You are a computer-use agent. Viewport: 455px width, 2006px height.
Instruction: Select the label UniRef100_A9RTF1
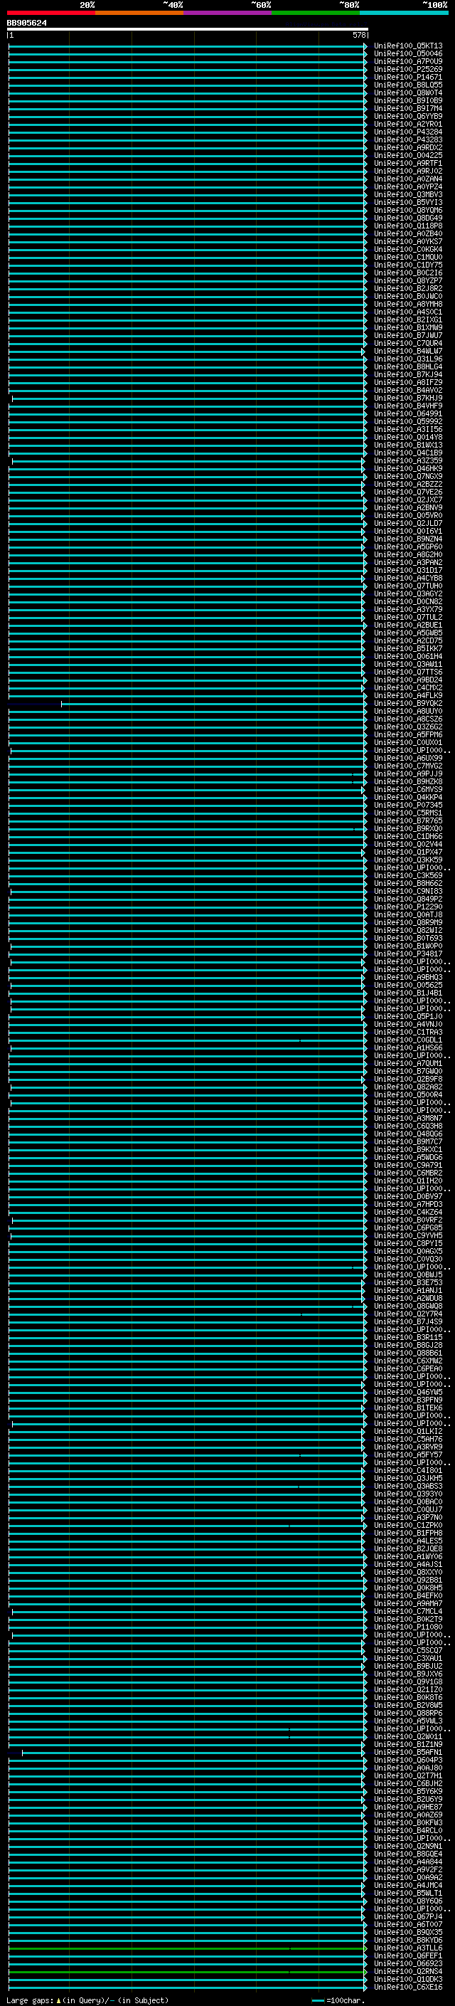pyautogui.click(x=408, y=163)
